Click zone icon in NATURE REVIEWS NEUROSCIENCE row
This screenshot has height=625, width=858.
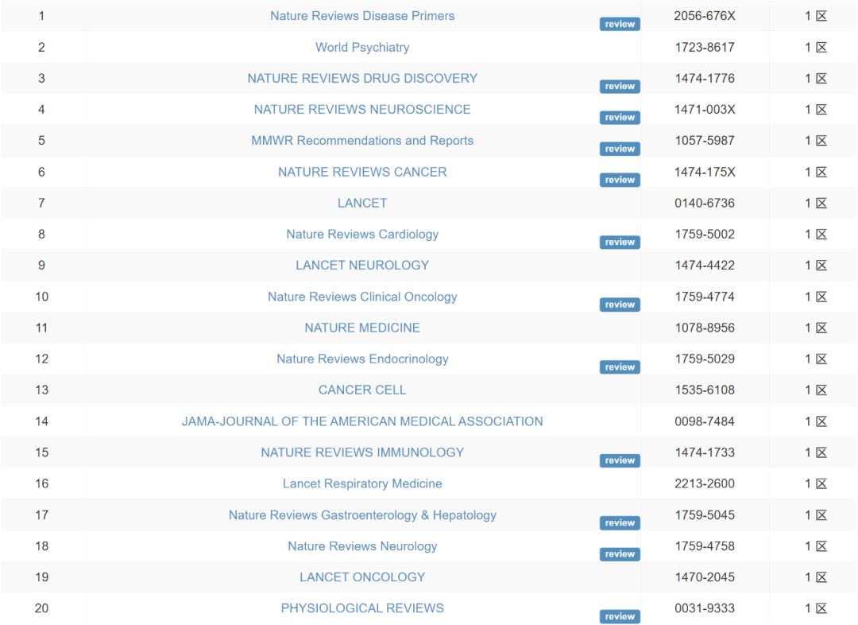[x=821, y=110]
